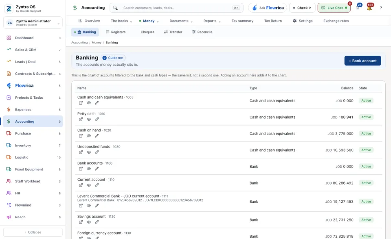Switch to the Cheques tab
This screenshot has width=391, height=239.
coord(147,32)
